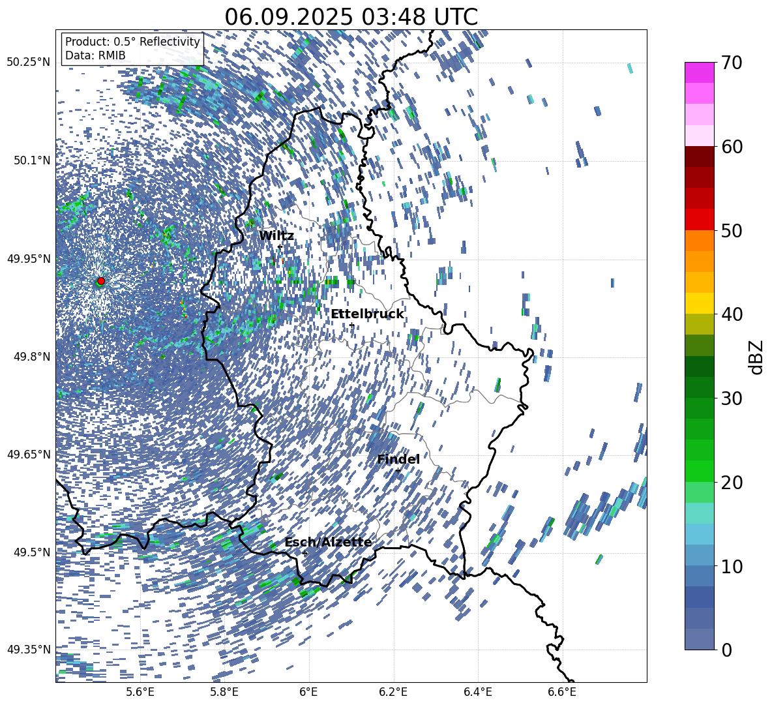The height and width of the screenshot is (705, 772).
Task: Click the 50 colorbar tick label
Action: [732, 230]
